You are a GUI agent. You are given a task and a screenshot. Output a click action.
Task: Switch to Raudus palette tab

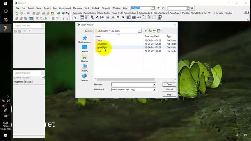click(228, 13)
